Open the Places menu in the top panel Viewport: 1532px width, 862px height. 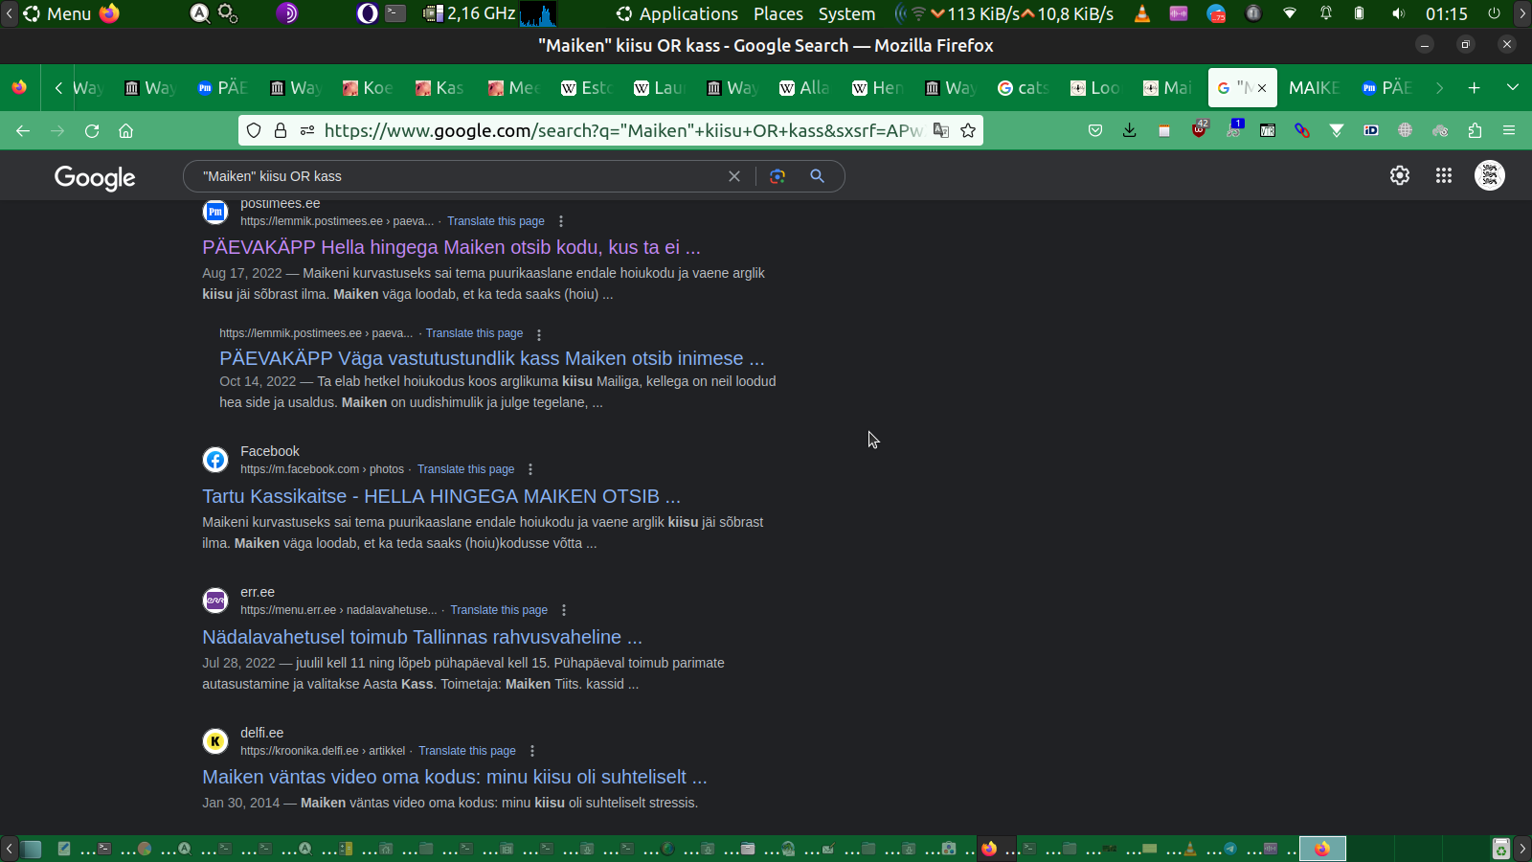click(777, 14)
